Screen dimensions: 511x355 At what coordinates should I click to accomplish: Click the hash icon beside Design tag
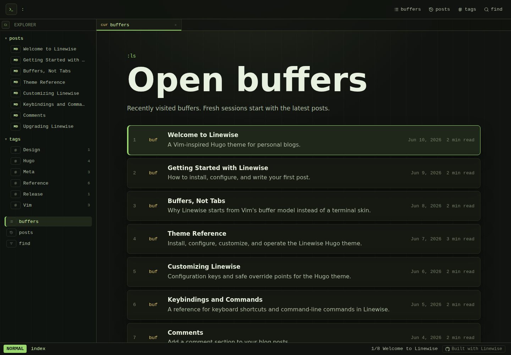tap(16, 150)
